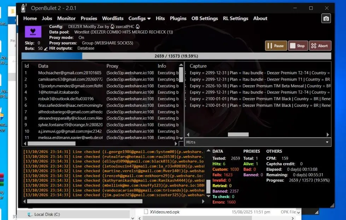Click the Fails: 1623 statistic

click(222, 175)
